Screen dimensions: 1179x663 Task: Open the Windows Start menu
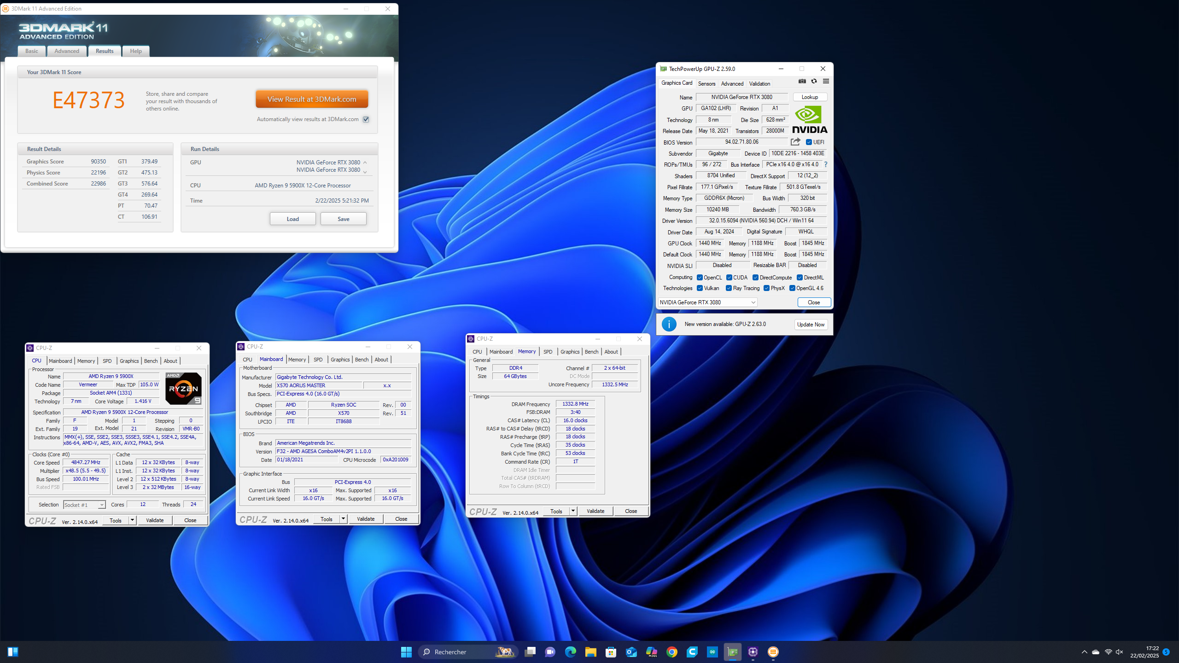tap(406, 652)
